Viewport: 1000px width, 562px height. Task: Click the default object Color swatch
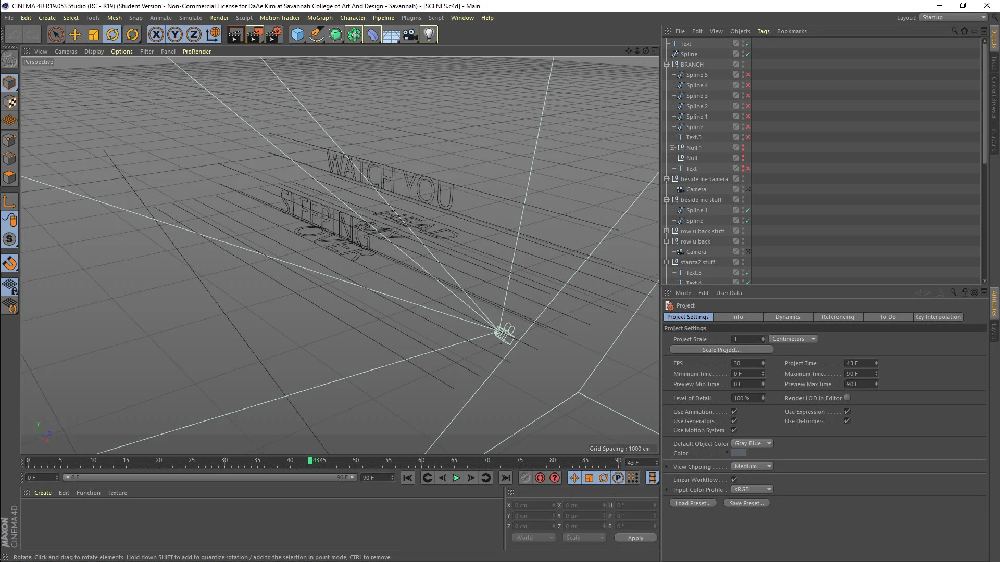click(739, 453)
